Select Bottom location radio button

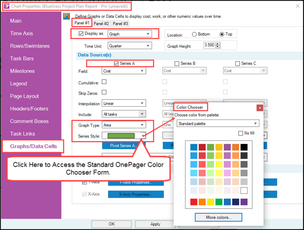tap(194, 34)
